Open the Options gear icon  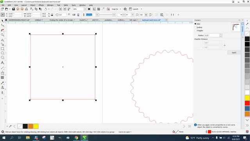point(125,9)
